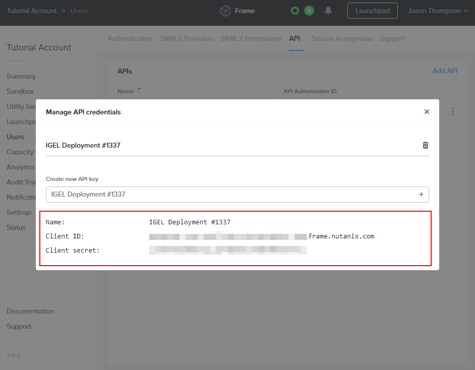Open Documentation in the sidebar
Screen dimensions: 475x370
[30, 311]
